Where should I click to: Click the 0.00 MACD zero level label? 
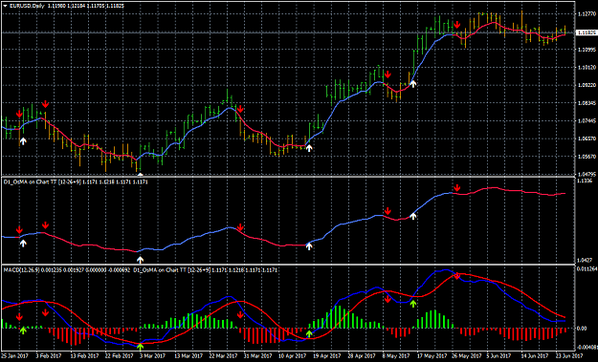pyautogui.click(x=583, y=329)
